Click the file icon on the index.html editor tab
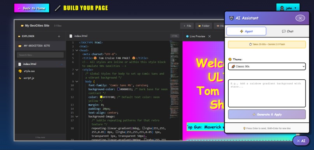The image size is (314, 150). click(x=71, y=36)
